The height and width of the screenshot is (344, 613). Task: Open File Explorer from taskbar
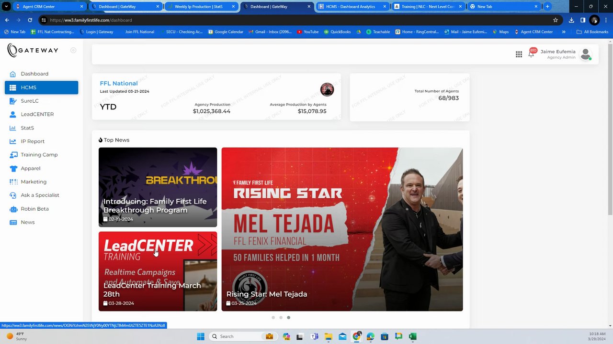(329, 336)
